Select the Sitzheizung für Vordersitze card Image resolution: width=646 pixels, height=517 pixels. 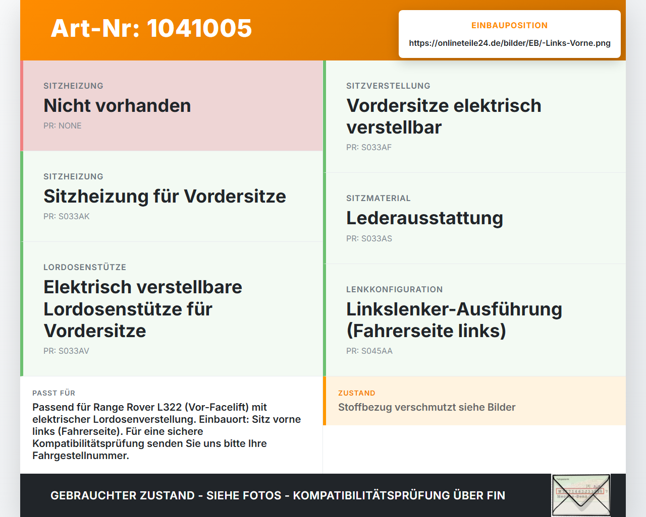[172, 197]
